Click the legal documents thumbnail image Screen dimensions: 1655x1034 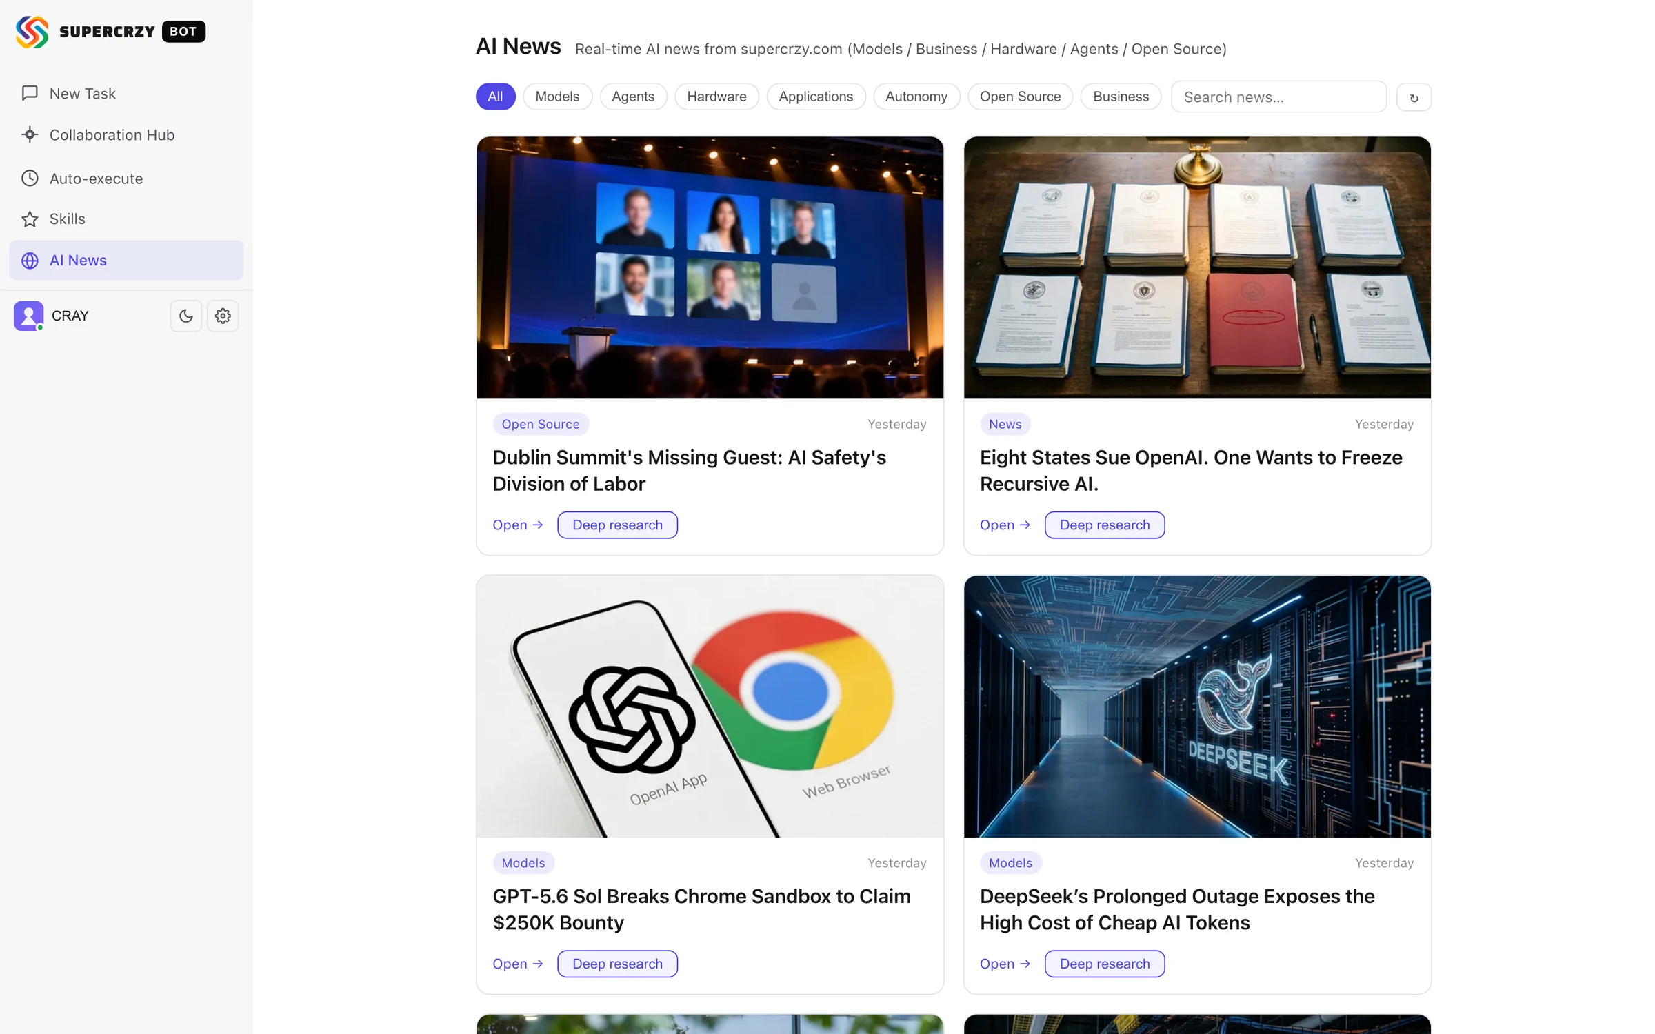(x=1197, y=267)
